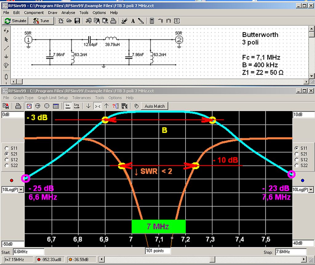This screenshot has height=265, width=315.
Task: Toggle the marker centering button
Action: tap(98, 106)
